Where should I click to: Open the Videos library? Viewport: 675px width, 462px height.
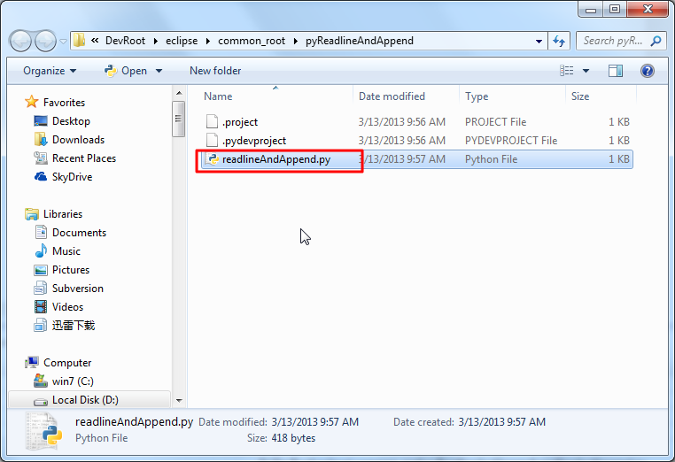pos(67,307)
